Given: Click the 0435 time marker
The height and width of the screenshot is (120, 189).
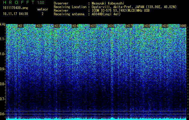Looking at the screenshot, I should point(93,26).
